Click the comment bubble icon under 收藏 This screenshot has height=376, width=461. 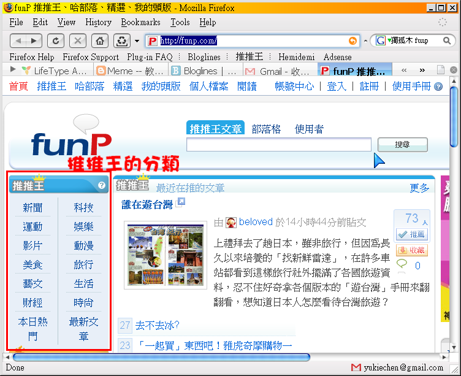[402, 265]
